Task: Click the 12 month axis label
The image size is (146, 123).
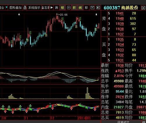Action: click(x=52, y=118)
